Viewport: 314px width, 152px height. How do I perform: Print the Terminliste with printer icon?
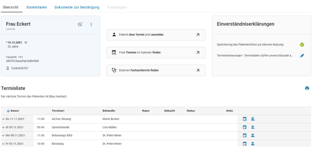click(307, 88)
